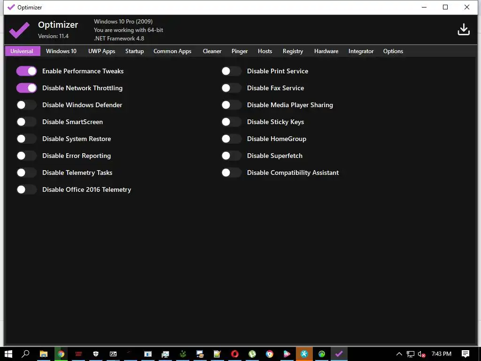Click '.NET Framework 4.8' text
This screenshot has height=361, width=481.
119,39
